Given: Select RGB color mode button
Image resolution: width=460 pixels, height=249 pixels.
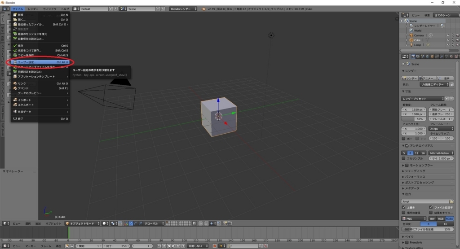Looking at the screenshot, I should pos(441,219).
